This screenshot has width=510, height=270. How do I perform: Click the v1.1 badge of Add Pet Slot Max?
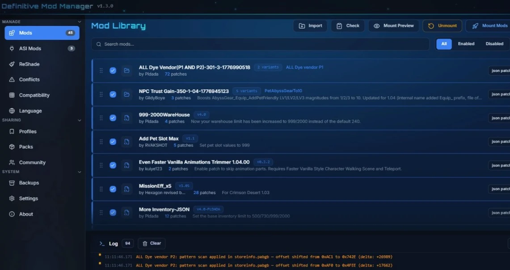[190, 138]
